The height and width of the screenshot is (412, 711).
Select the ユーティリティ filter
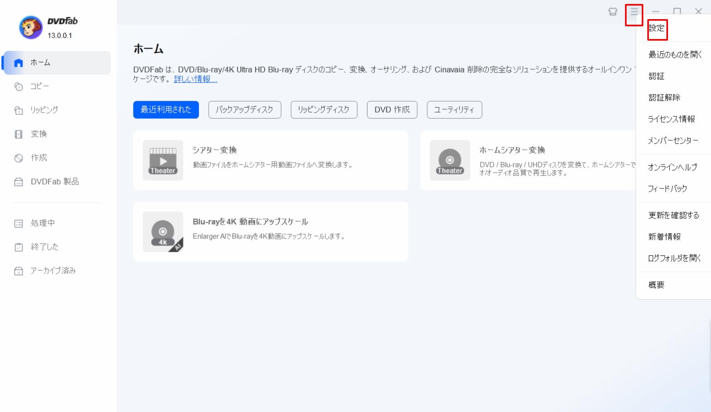coord(455,110)
